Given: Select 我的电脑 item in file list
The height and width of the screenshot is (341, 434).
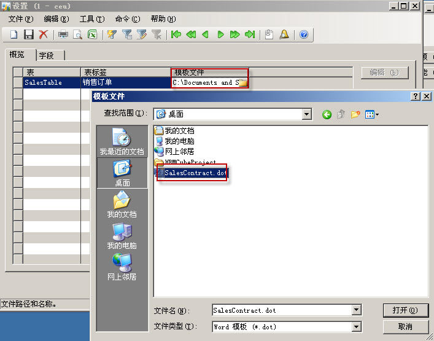Looking at the screenshot, I should click(174, 141).
